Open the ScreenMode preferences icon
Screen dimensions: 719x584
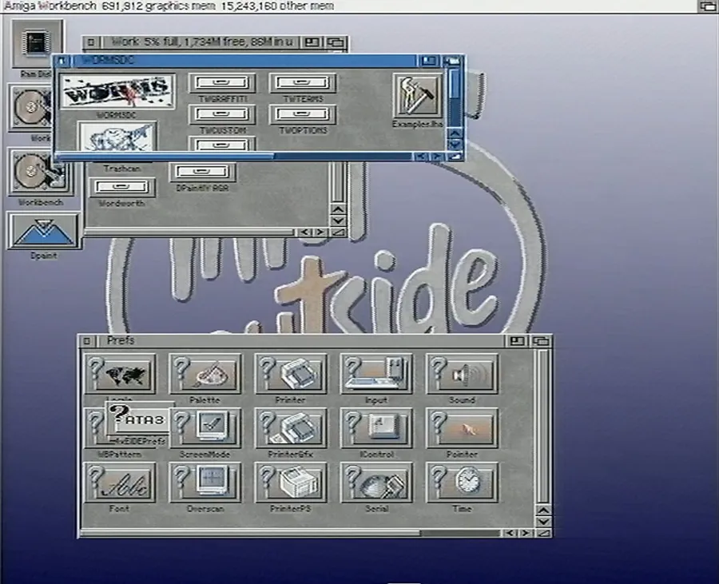coord(205,428)
